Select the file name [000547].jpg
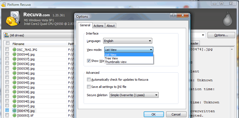The image size is (239, 118). click(x=26, y=106)
